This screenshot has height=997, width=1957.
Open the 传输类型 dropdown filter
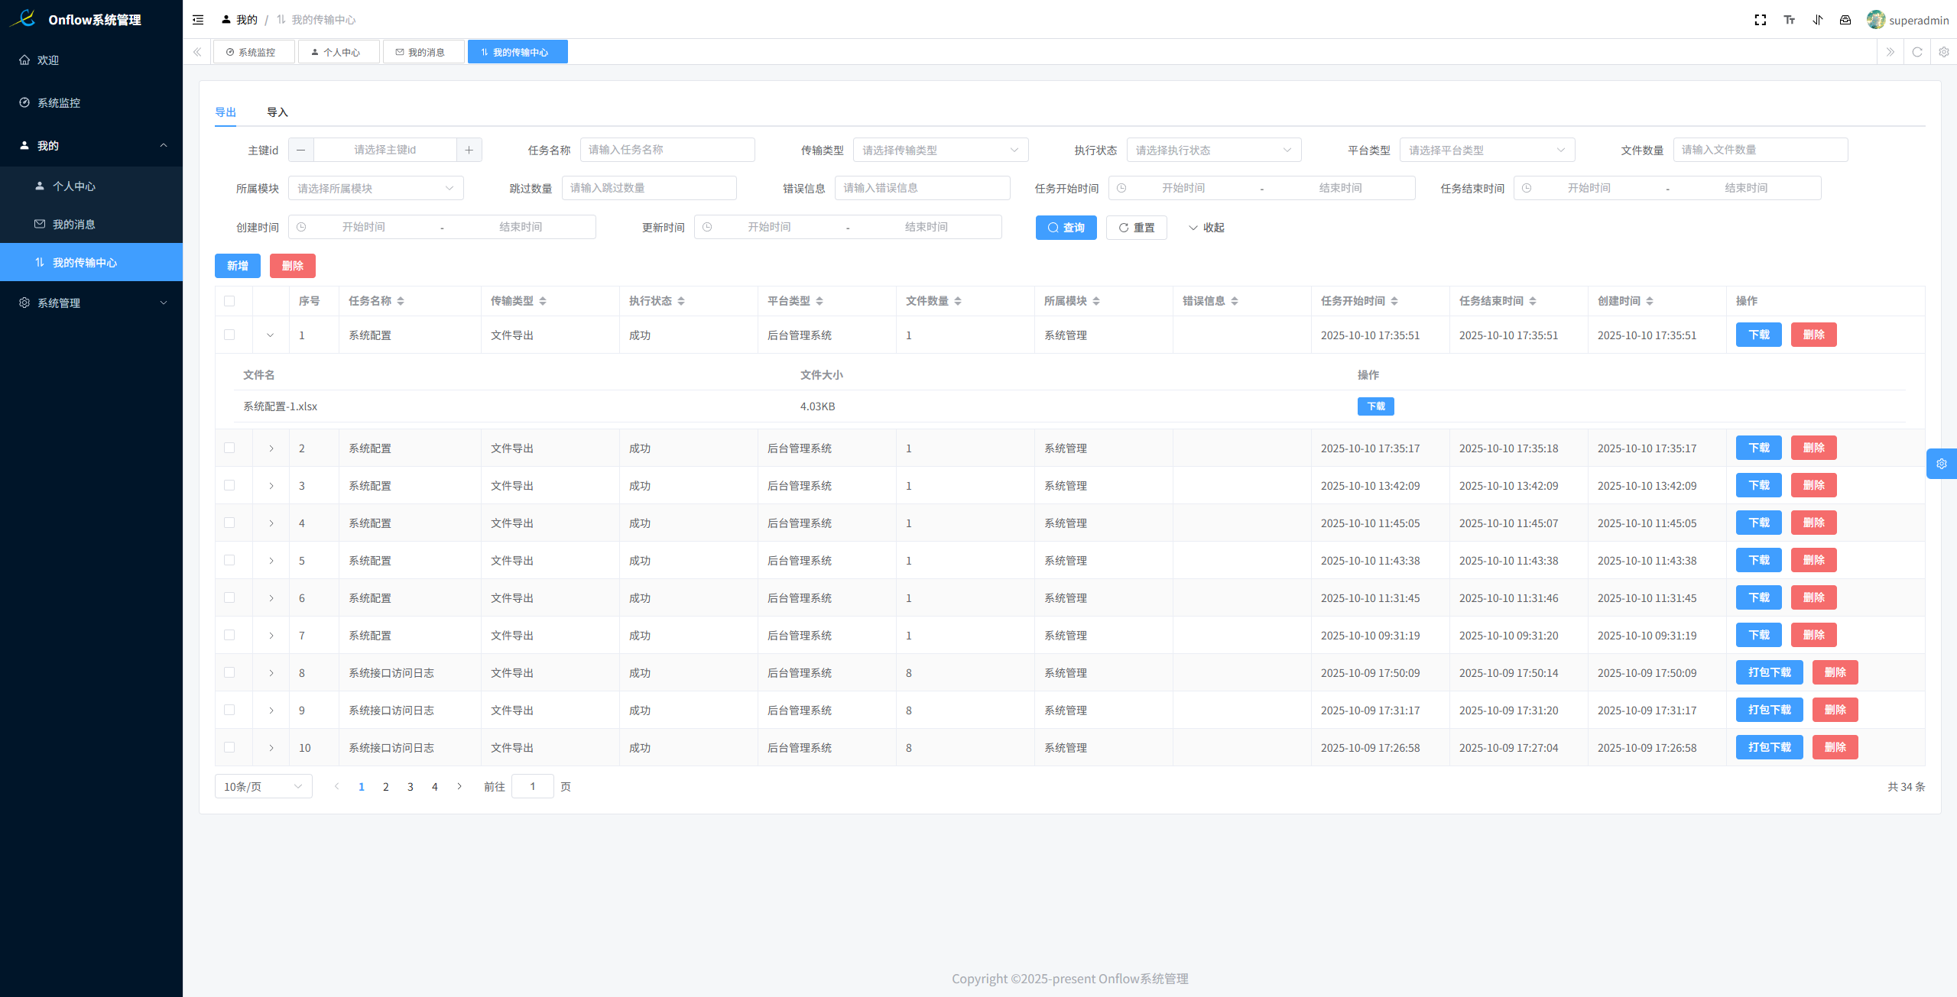pyautogui.click(x=940, y=150)
